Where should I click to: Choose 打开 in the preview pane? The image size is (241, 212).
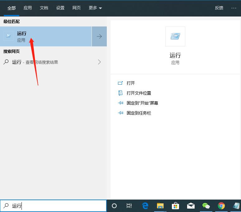tap(131, 83)
